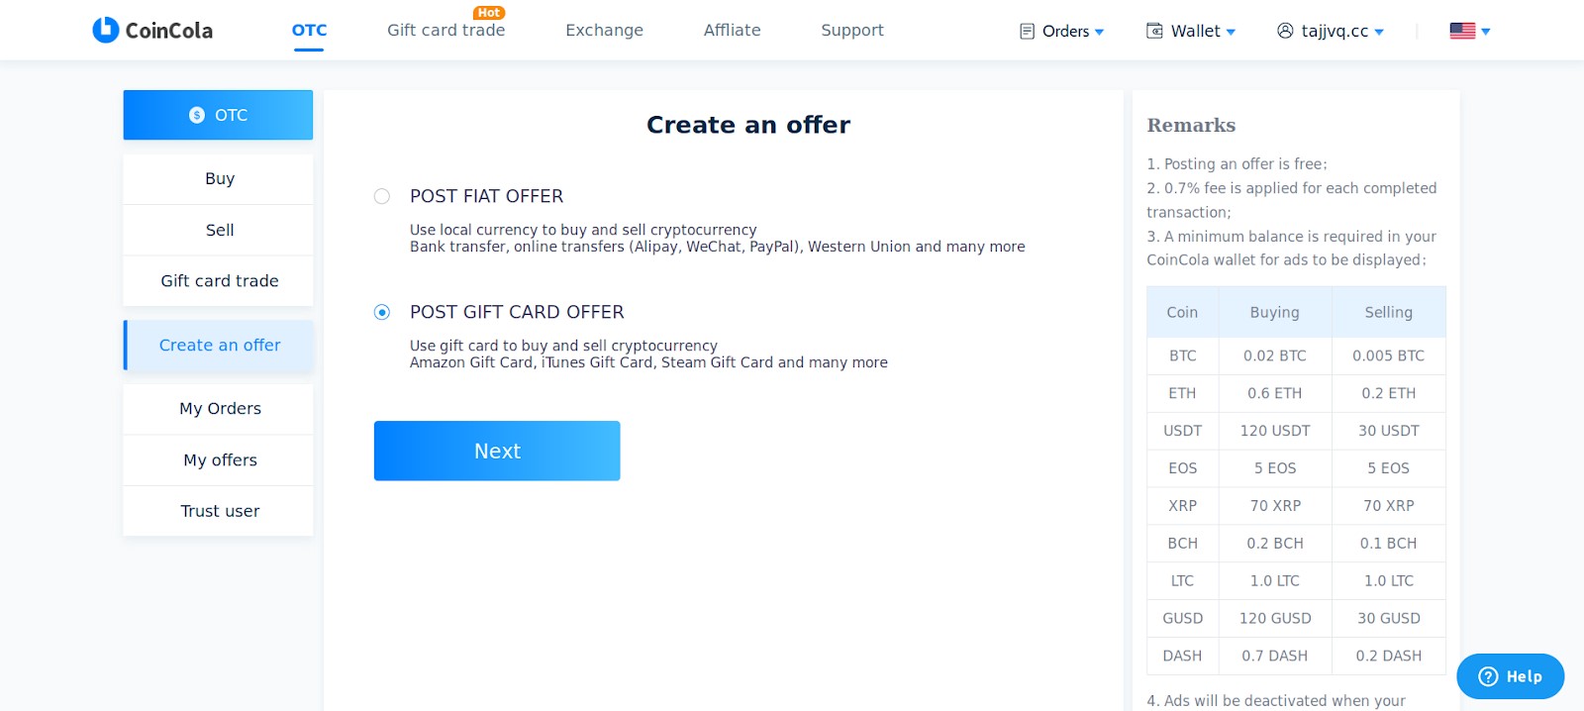Viewport: 1584px width, 711px height.
Task: Click the BCH coin cell
Action: point(1182,544)
